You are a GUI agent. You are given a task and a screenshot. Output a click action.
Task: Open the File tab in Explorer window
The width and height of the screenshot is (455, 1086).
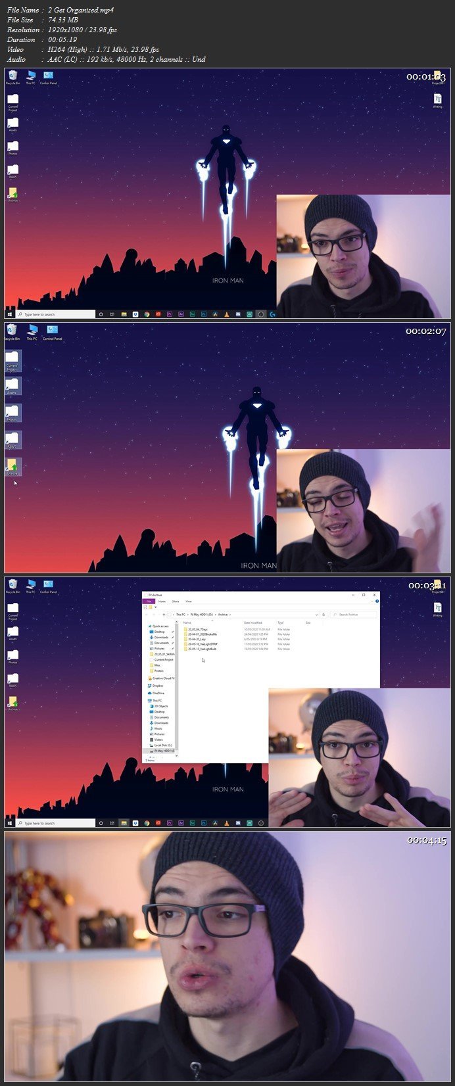(149, 602)
